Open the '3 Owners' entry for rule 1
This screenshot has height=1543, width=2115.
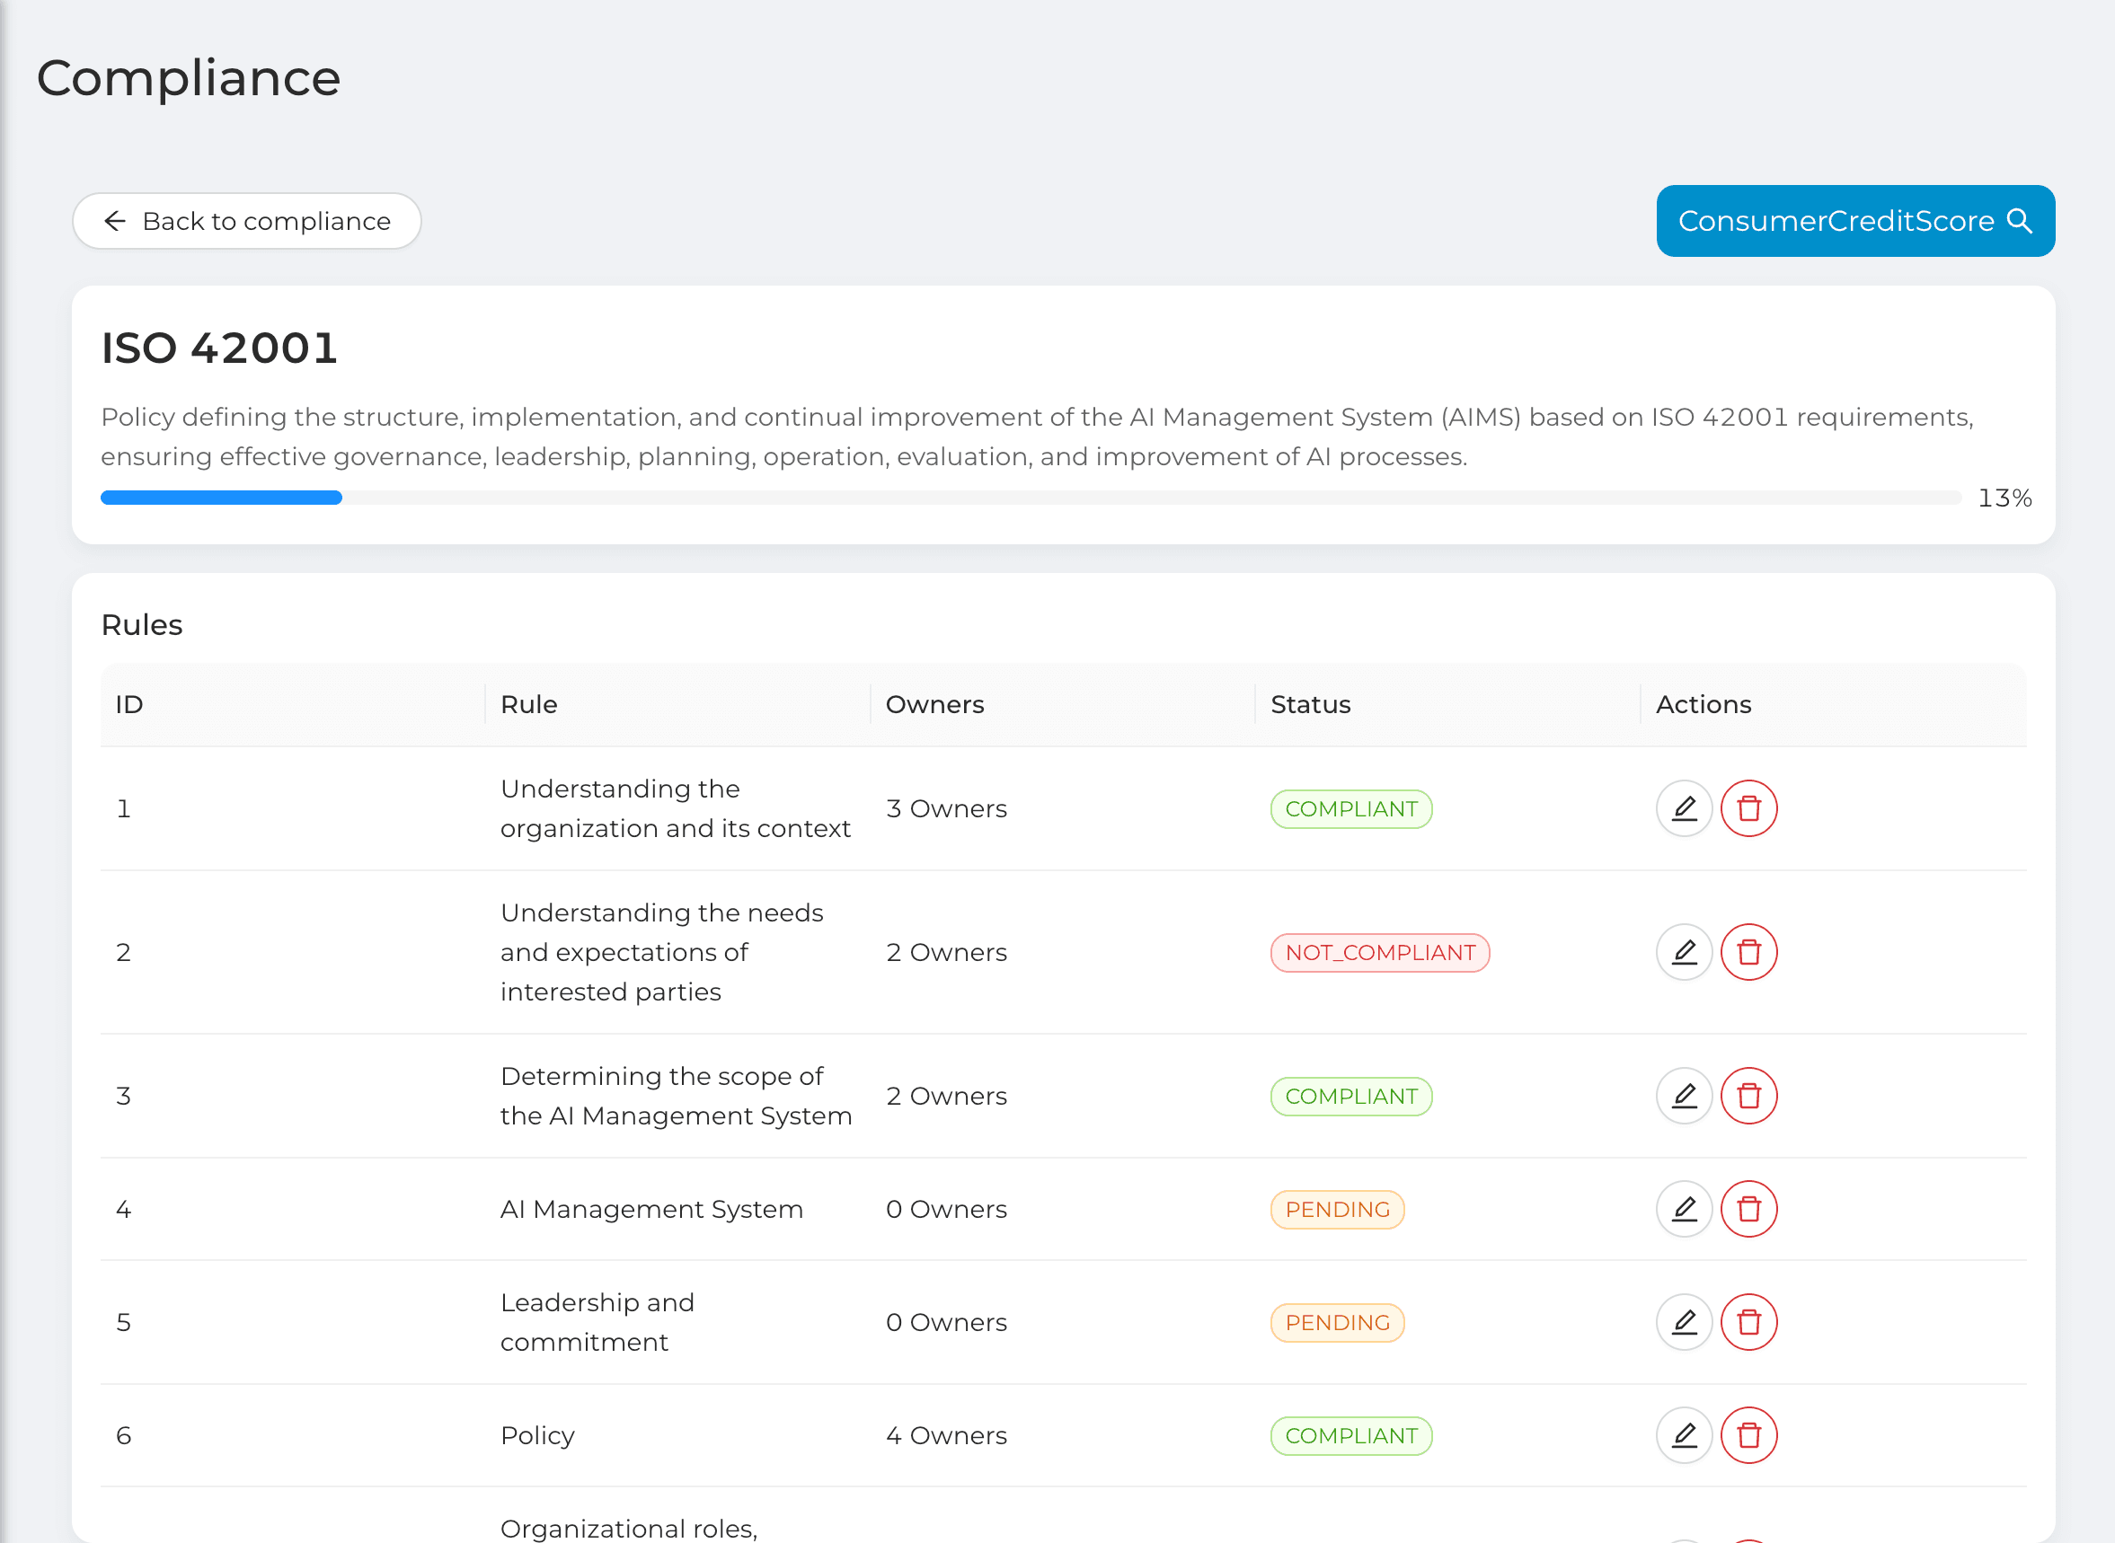[946, 809]
